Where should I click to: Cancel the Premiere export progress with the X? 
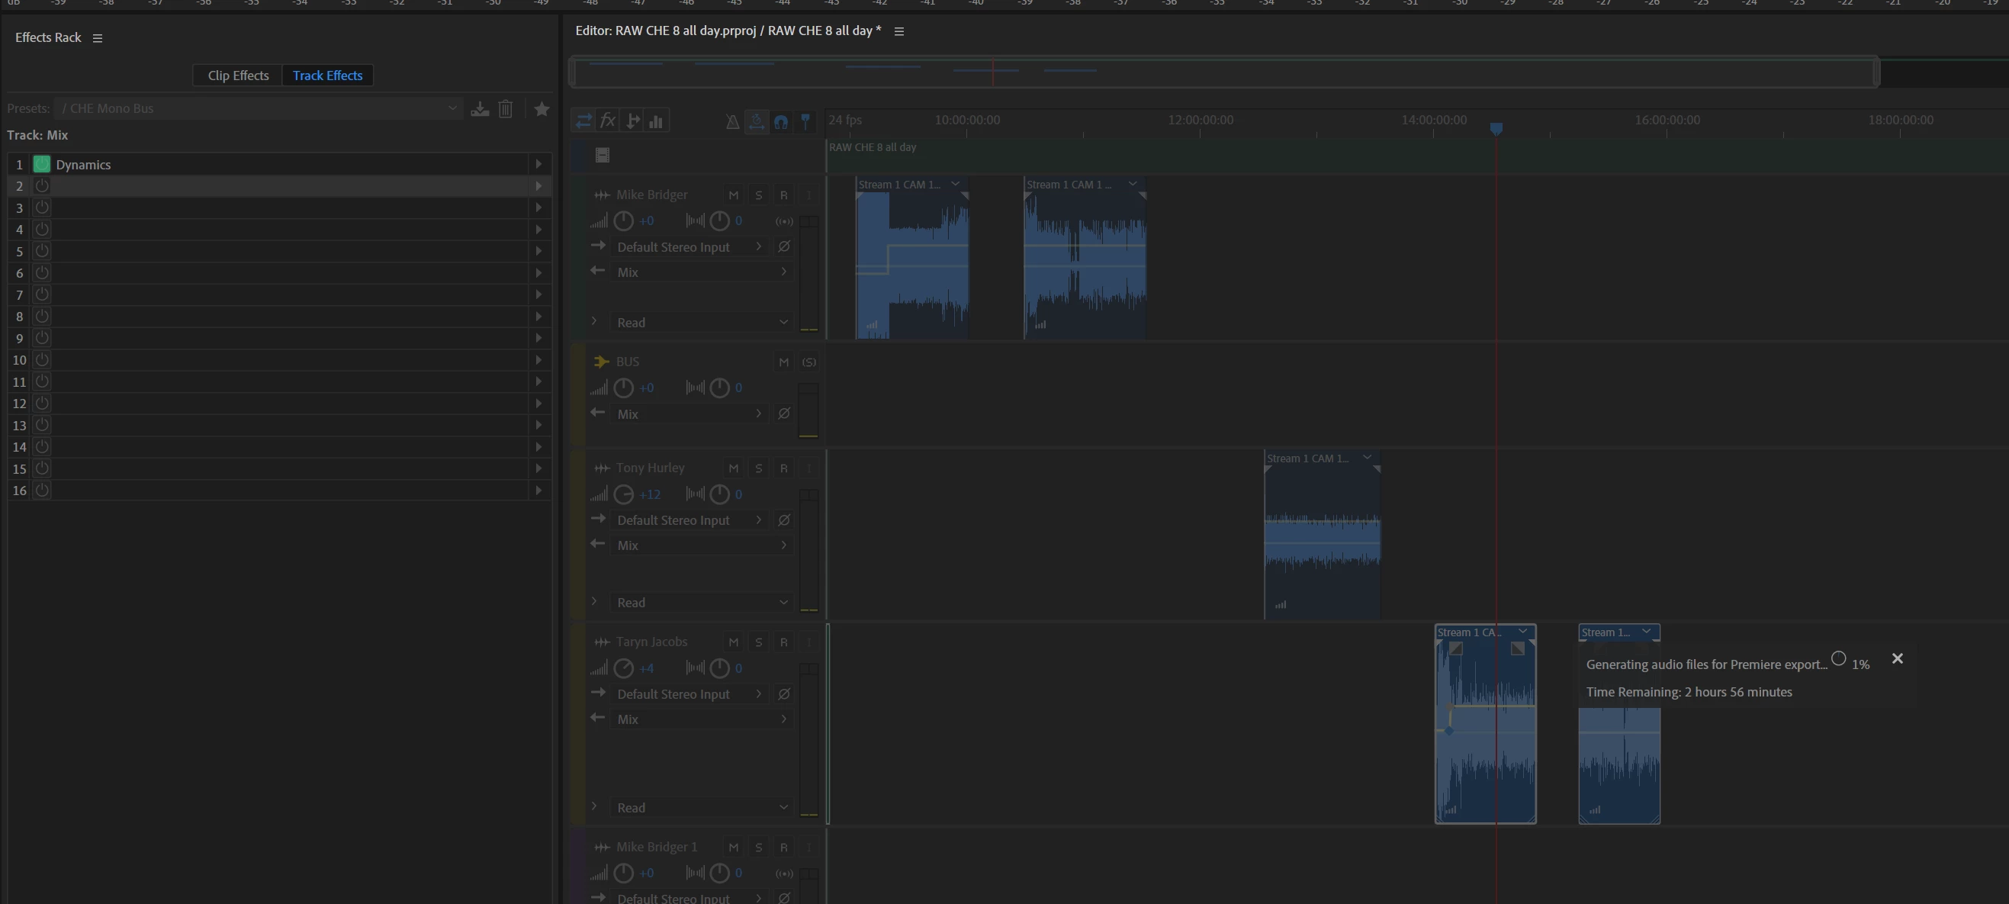1897,659
